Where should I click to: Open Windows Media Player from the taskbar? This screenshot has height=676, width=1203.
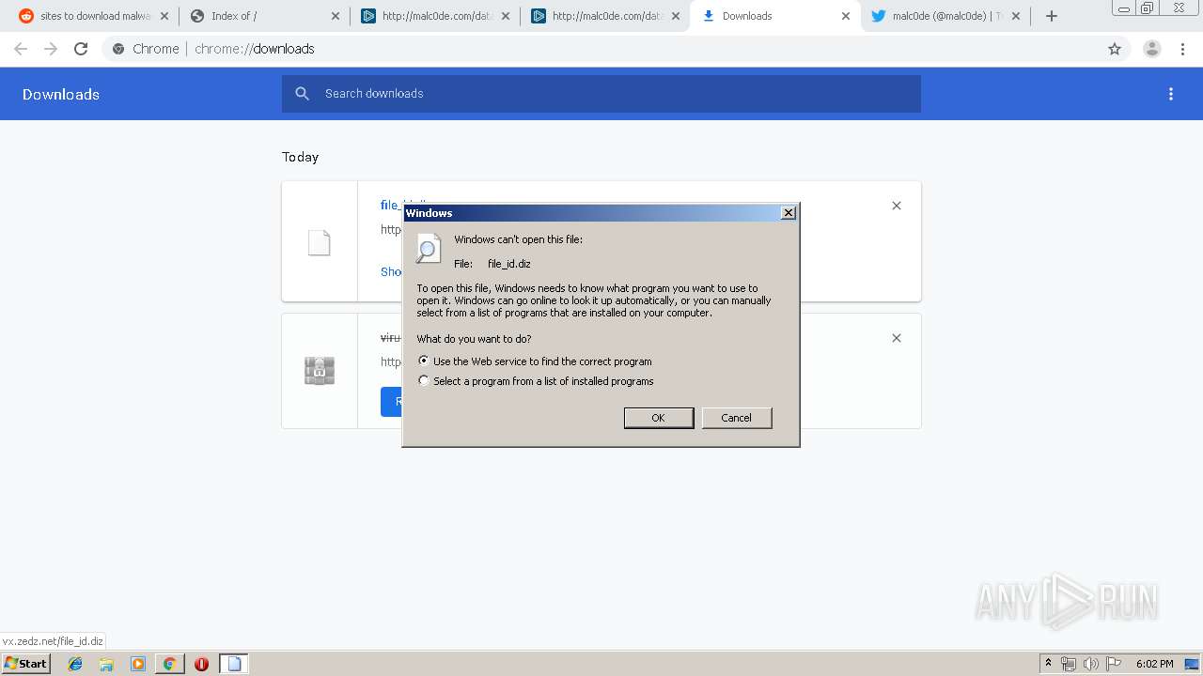coord(138,664)
